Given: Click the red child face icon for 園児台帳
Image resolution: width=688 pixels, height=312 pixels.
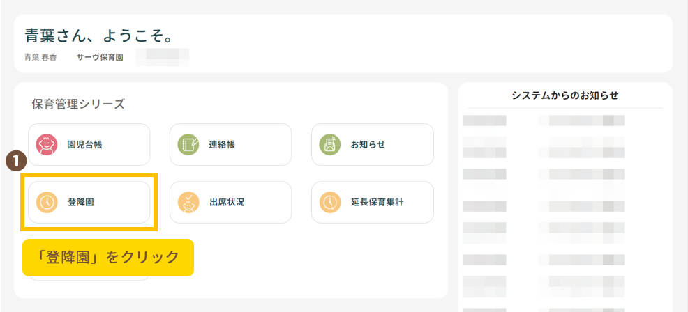Looking at the screenshot, I should (46, 144).
